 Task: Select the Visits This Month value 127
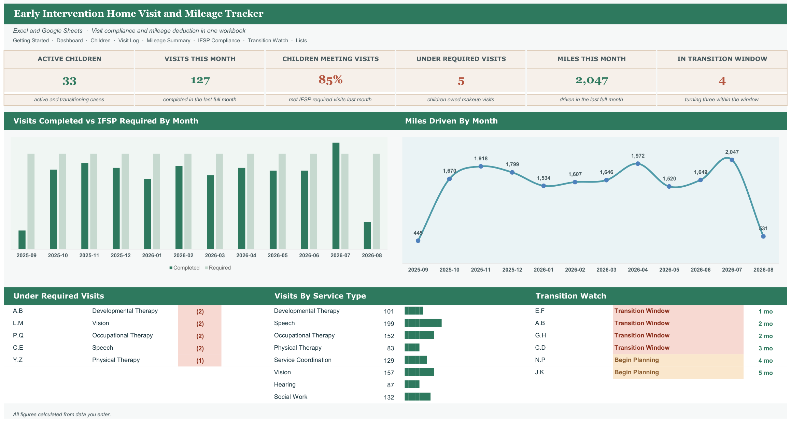click(x=200, y=81)
